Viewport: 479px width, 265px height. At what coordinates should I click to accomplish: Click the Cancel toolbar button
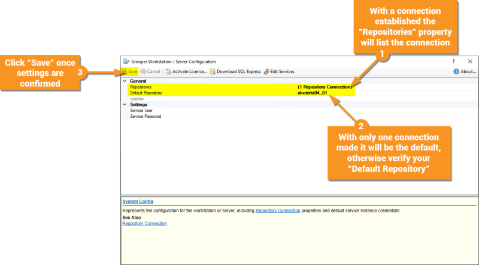[x=150, y=71]
